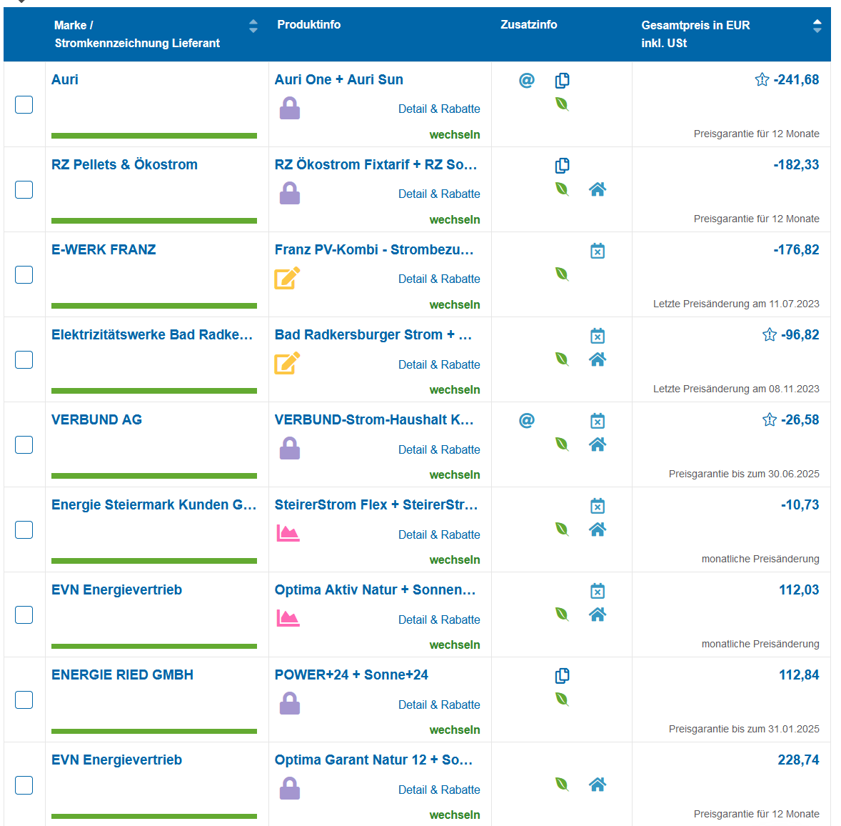Screen dimensions: 841x826
Task: Click the house icon in Optima Aktiv Natur row
Action: coord(598,614)
